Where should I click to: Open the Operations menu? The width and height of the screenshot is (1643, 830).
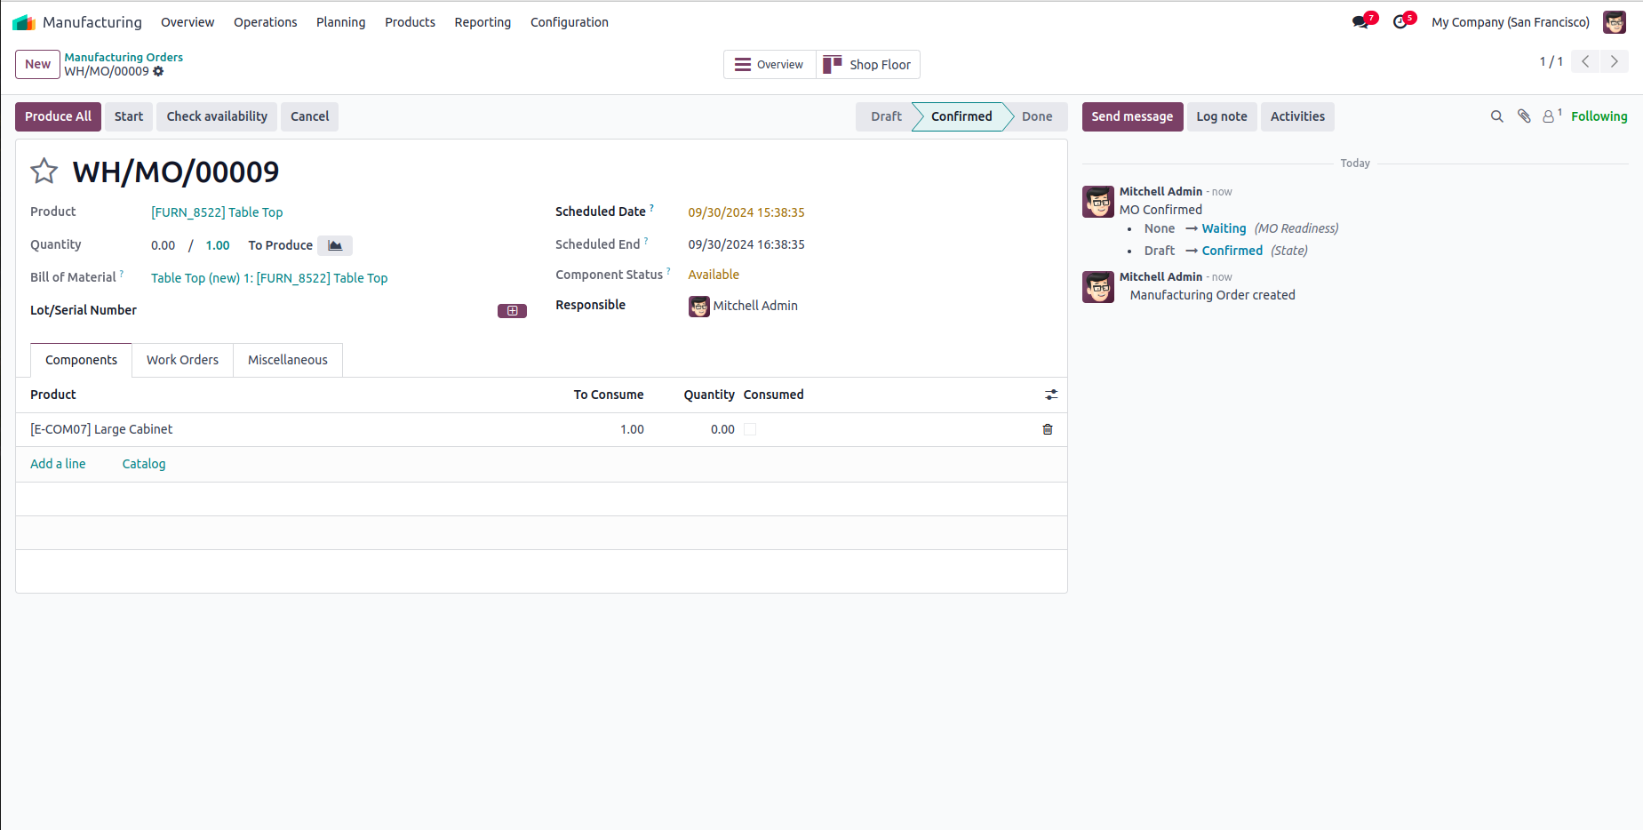(265, 22)
